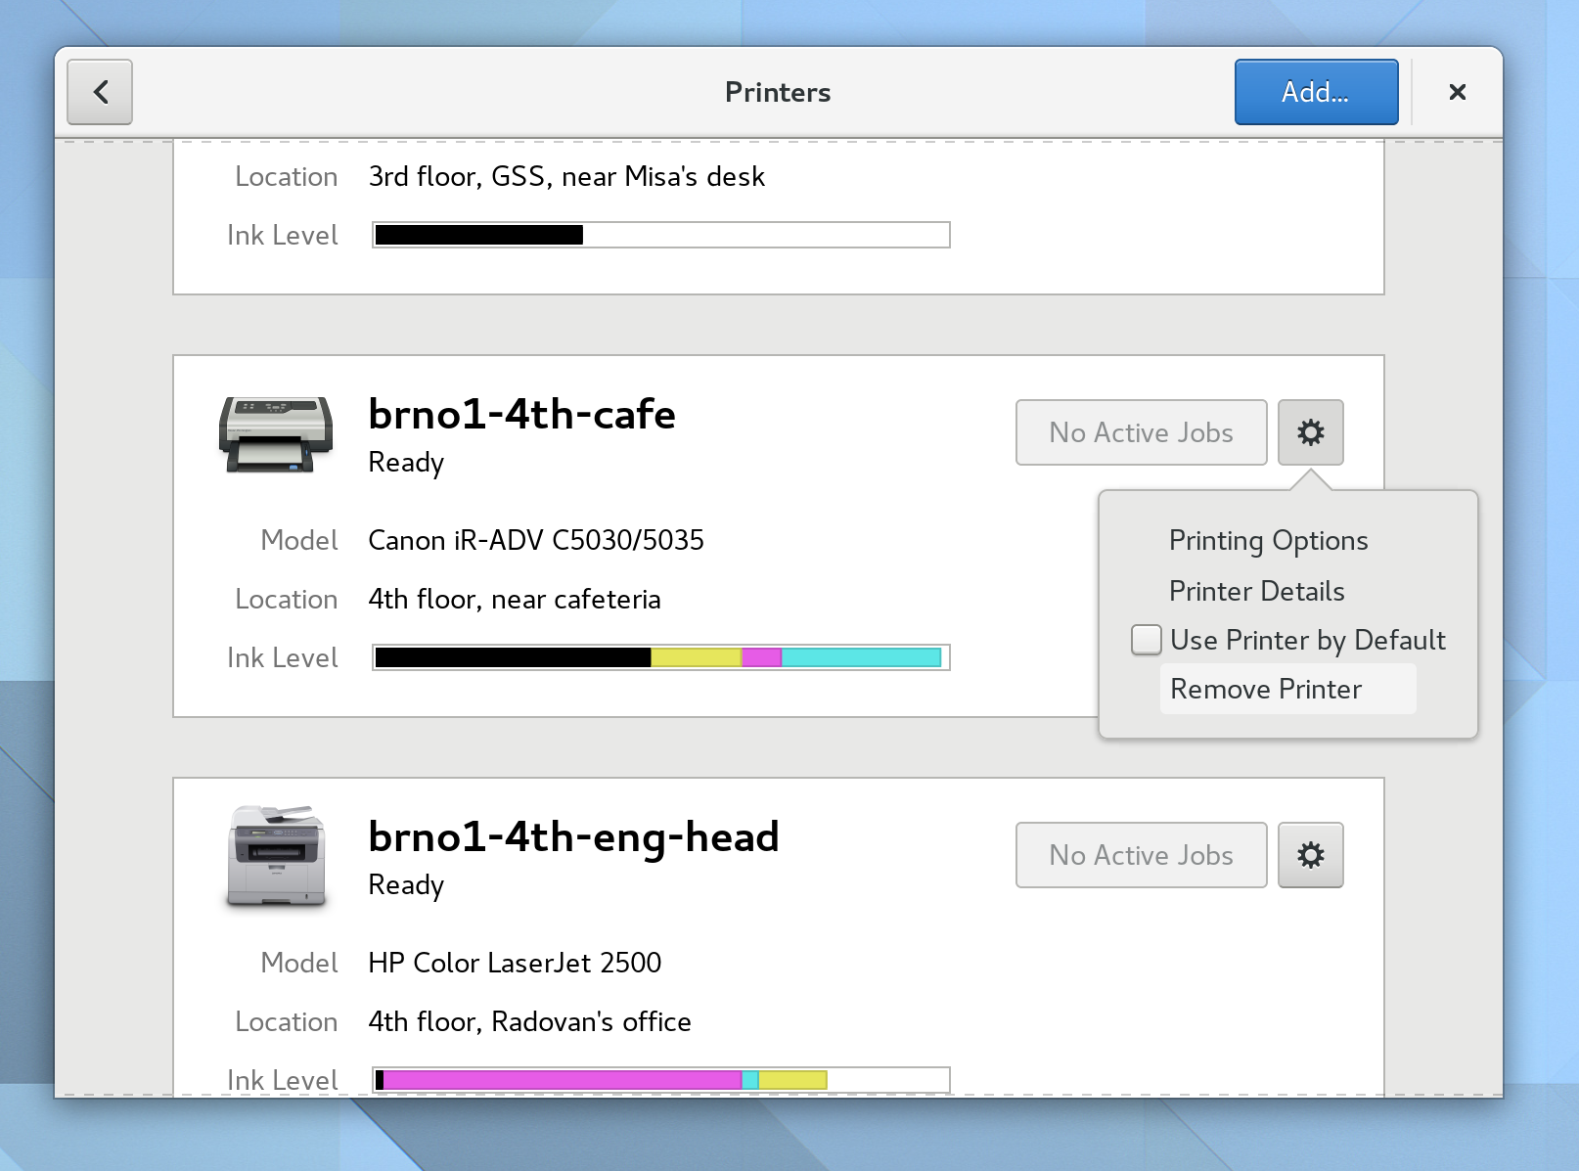Click the Add... button

coord(1316,92)
